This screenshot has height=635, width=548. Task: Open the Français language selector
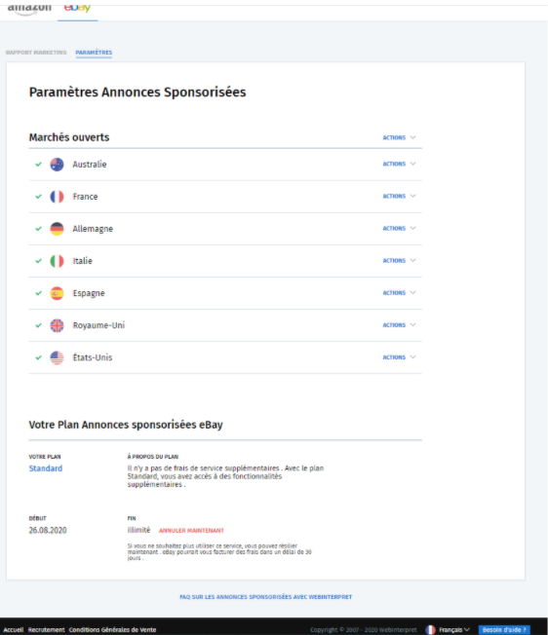coord(454,630)
